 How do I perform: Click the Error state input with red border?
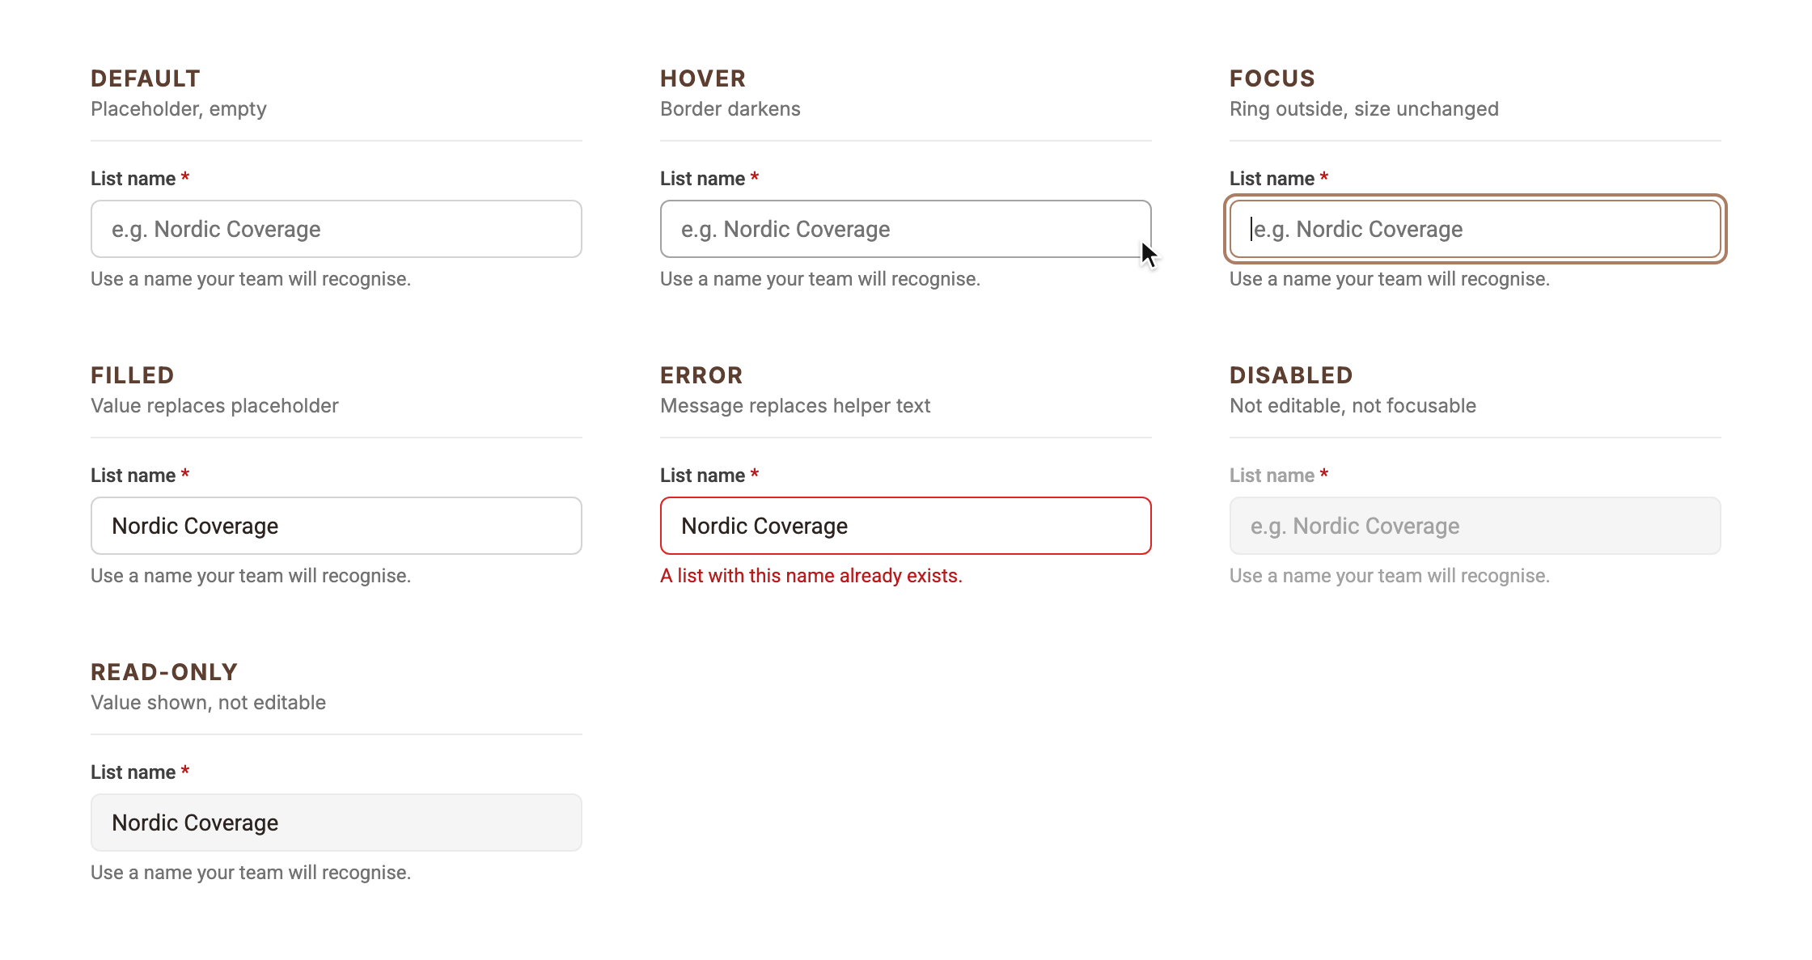(906, 526)
